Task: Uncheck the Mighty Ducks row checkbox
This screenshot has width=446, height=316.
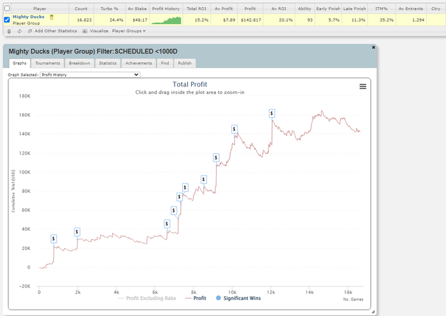Action: click(7, 20)
